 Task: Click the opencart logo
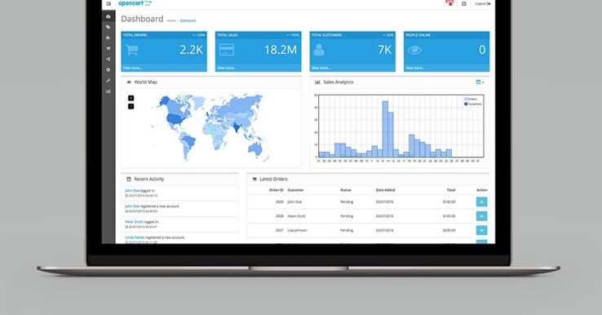coord(135,3)
